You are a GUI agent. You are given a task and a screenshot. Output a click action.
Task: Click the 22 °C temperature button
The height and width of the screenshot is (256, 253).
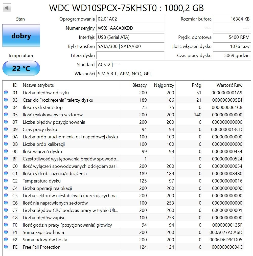click(x=21, y=68)
